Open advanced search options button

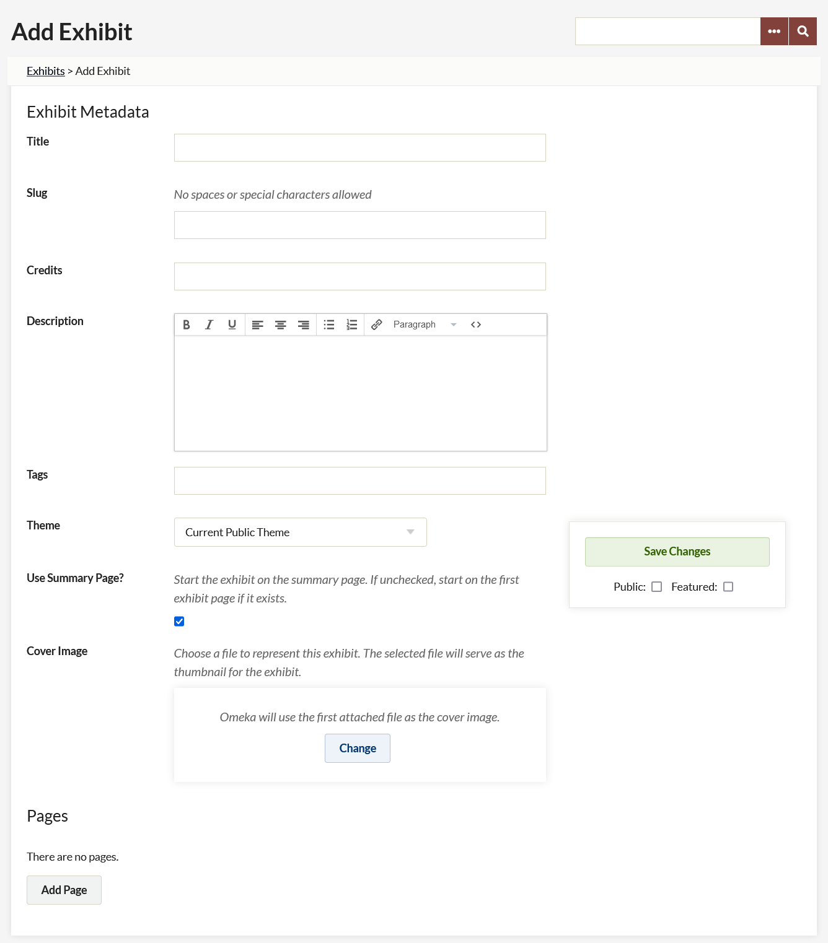coord(774,32)
